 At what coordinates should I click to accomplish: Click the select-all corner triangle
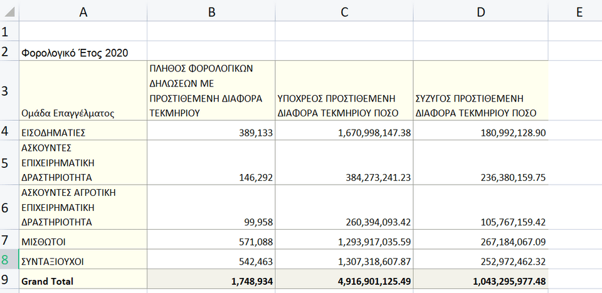coord(9,11)
